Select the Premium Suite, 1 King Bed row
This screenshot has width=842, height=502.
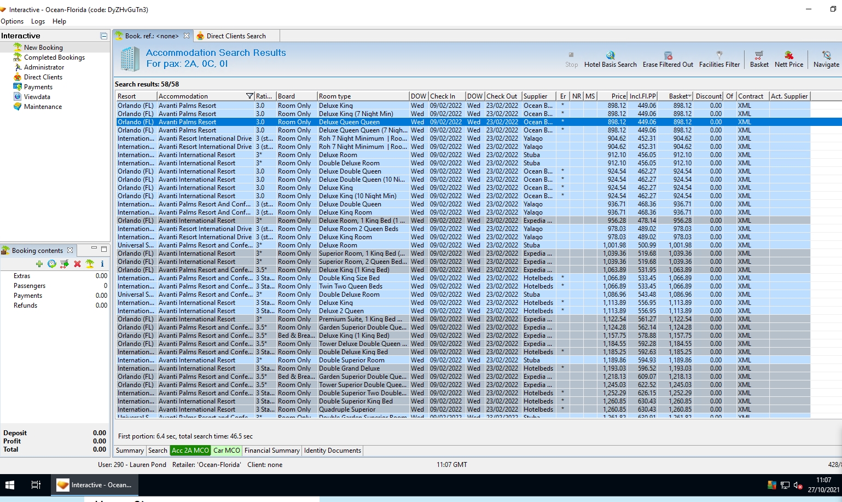point(463,319)
